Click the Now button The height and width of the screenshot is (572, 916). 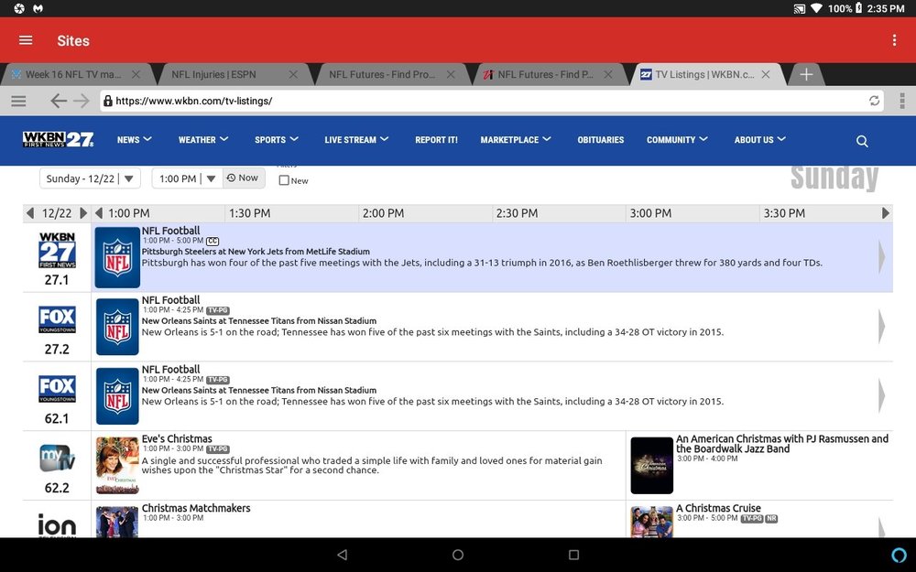point(243,178)
